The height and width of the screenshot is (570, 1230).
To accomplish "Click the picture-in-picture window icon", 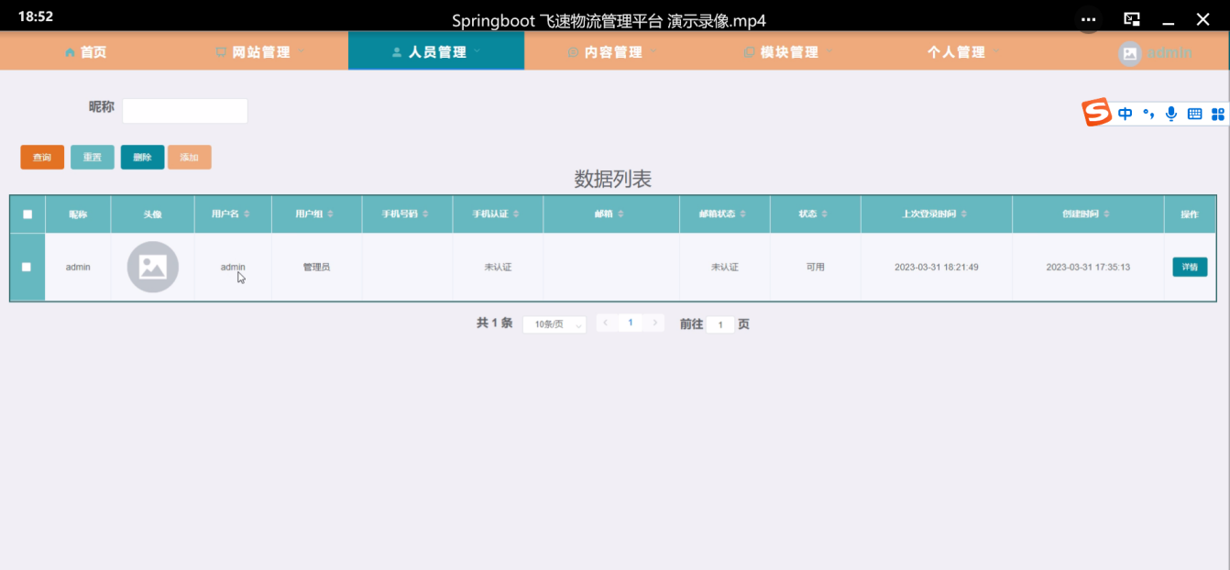I will pos(1132,18).
